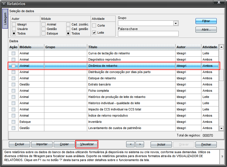The width and height of the screenshot is (227, 167).
Task: Select 'Histórico de produção de leite do rebanho'
Action: [x=117, y=97]
